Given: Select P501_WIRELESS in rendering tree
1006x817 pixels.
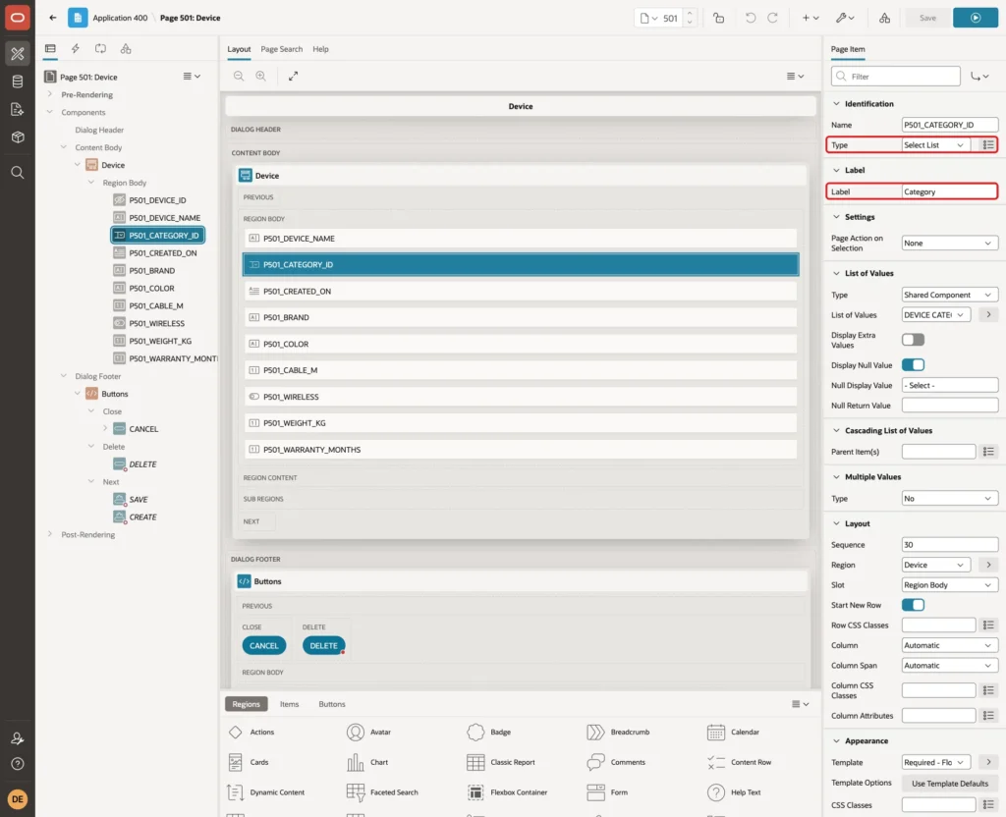Looking at the screenshot, I should pyautogui.click(x=156, y=323).
